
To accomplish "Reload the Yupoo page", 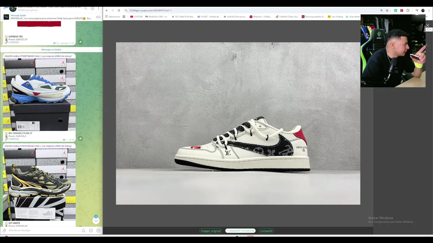I will point(119,10).
